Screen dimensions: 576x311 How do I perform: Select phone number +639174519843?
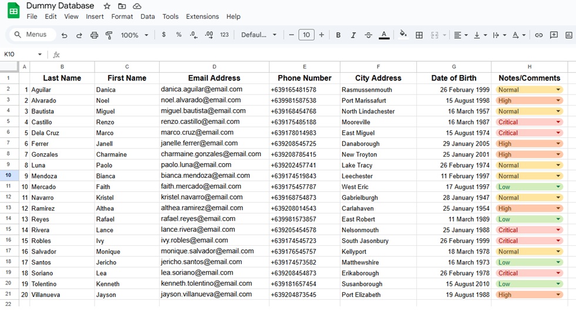tap(305, 176)
